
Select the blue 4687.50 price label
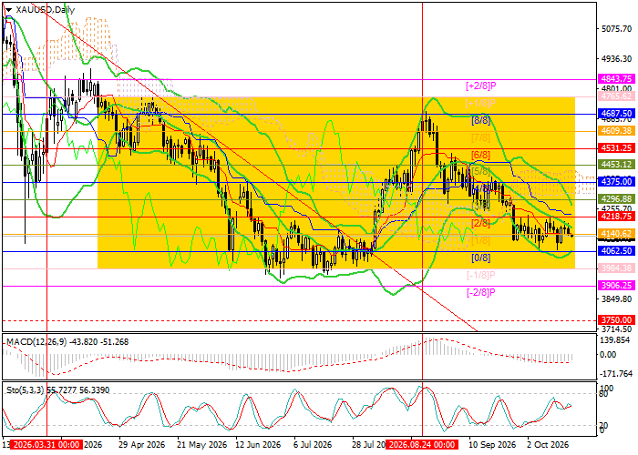click(616, 114)
